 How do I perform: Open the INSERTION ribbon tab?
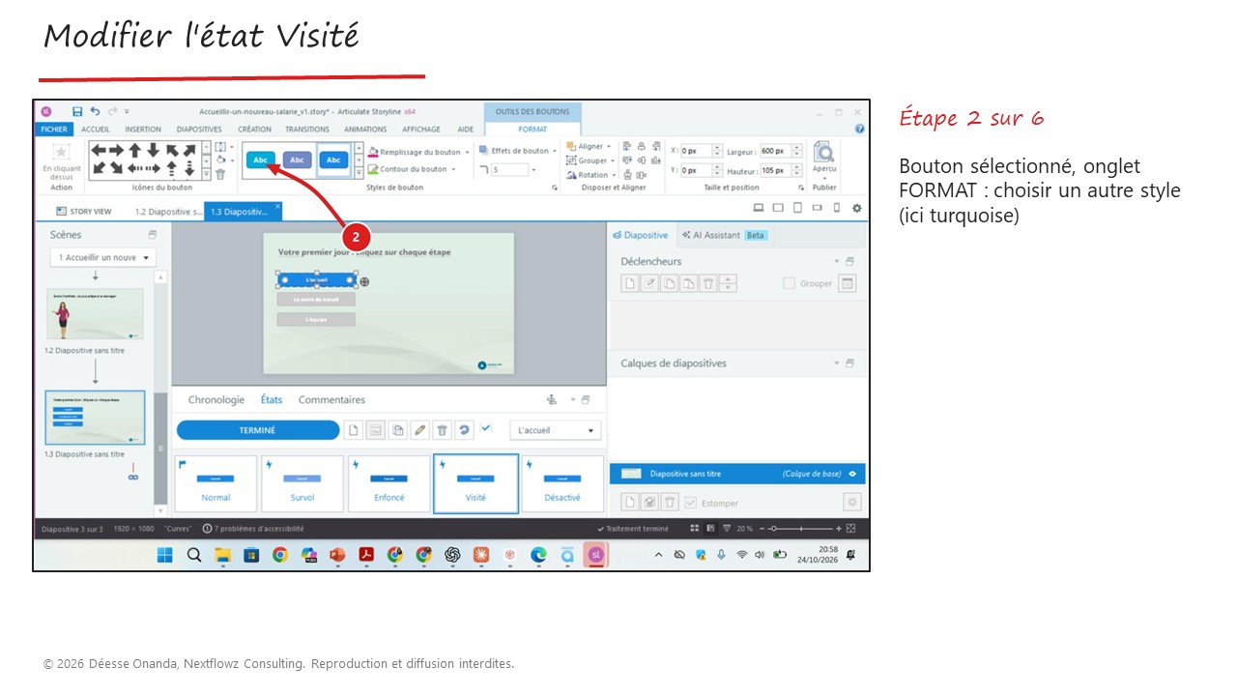143,129
